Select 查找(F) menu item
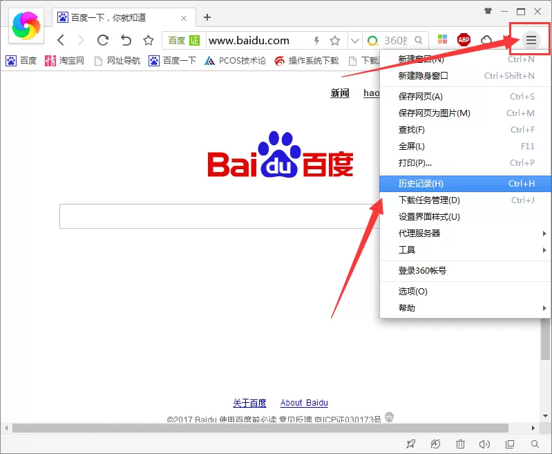This screenshot has width=552, height=454. pos(466,130)
